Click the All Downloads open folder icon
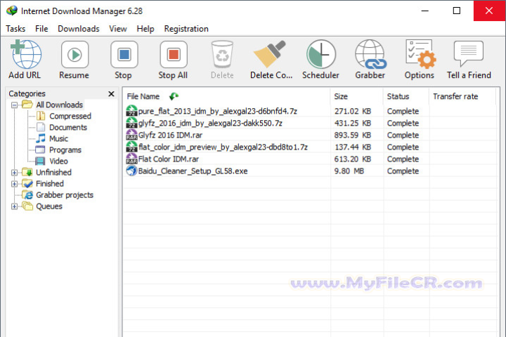Viewport: 506px width, 337px height. pos(27,104)
